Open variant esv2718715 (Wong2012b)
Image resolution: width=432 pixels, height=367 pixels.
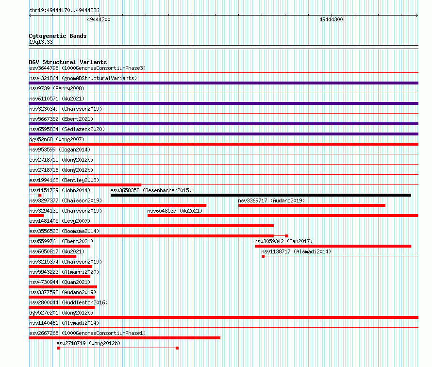coord(61,160)
